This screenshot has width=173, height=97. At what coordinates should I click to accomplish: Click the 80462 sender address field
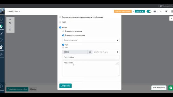tap(75, 52)
